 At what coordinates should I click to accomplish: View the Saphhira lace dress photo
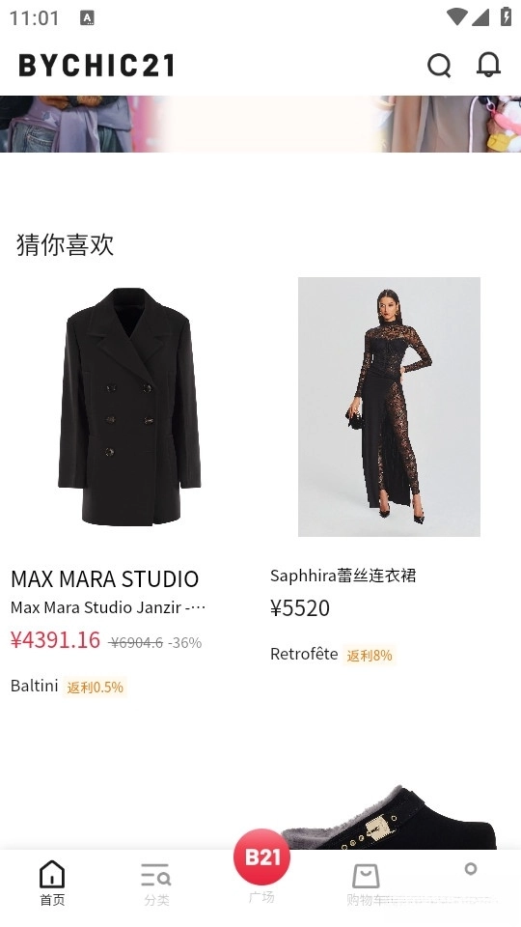point(389,407)
